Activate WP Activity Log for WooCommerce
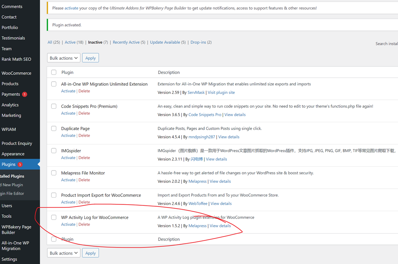The height and width of the screenshot is (264, 398). pyautogui.click(x=68, y=224)
